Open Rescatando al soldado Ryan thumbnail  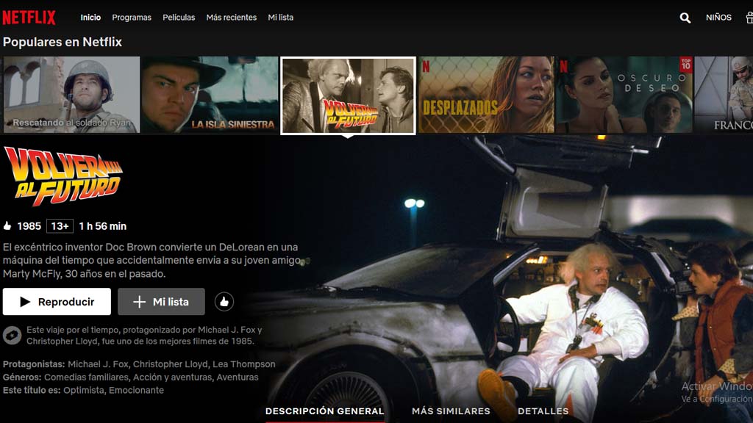click(71, 95)
